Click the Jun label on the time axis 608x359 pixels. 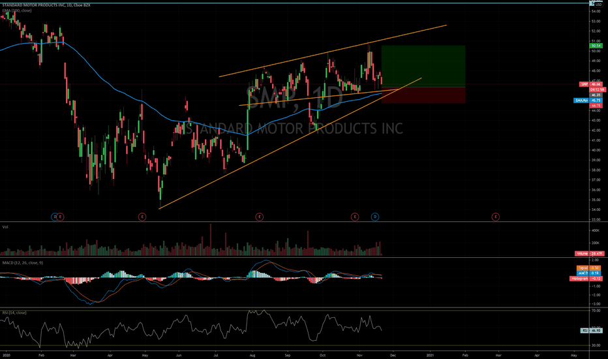[x=178, y=355]
